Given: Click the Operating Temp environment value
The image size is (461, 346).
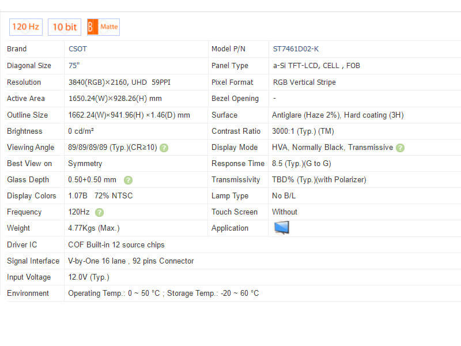Looking at the screenshot, I should (163, 294).
